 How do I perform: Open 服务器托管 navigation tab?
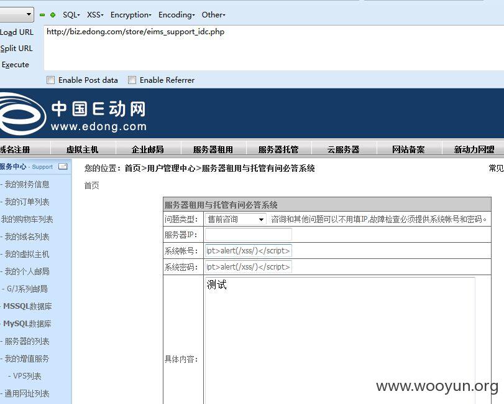coord(278,149)
